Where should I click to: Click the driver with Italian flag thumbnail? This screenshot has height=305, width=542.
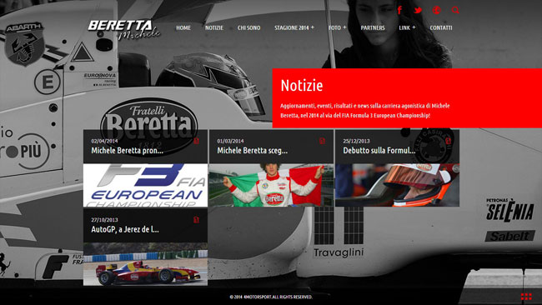click(x=271, y=185)
